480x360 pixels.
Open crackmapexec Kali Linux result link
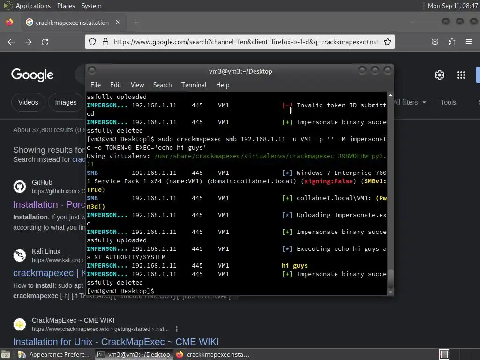click(49, 273)
